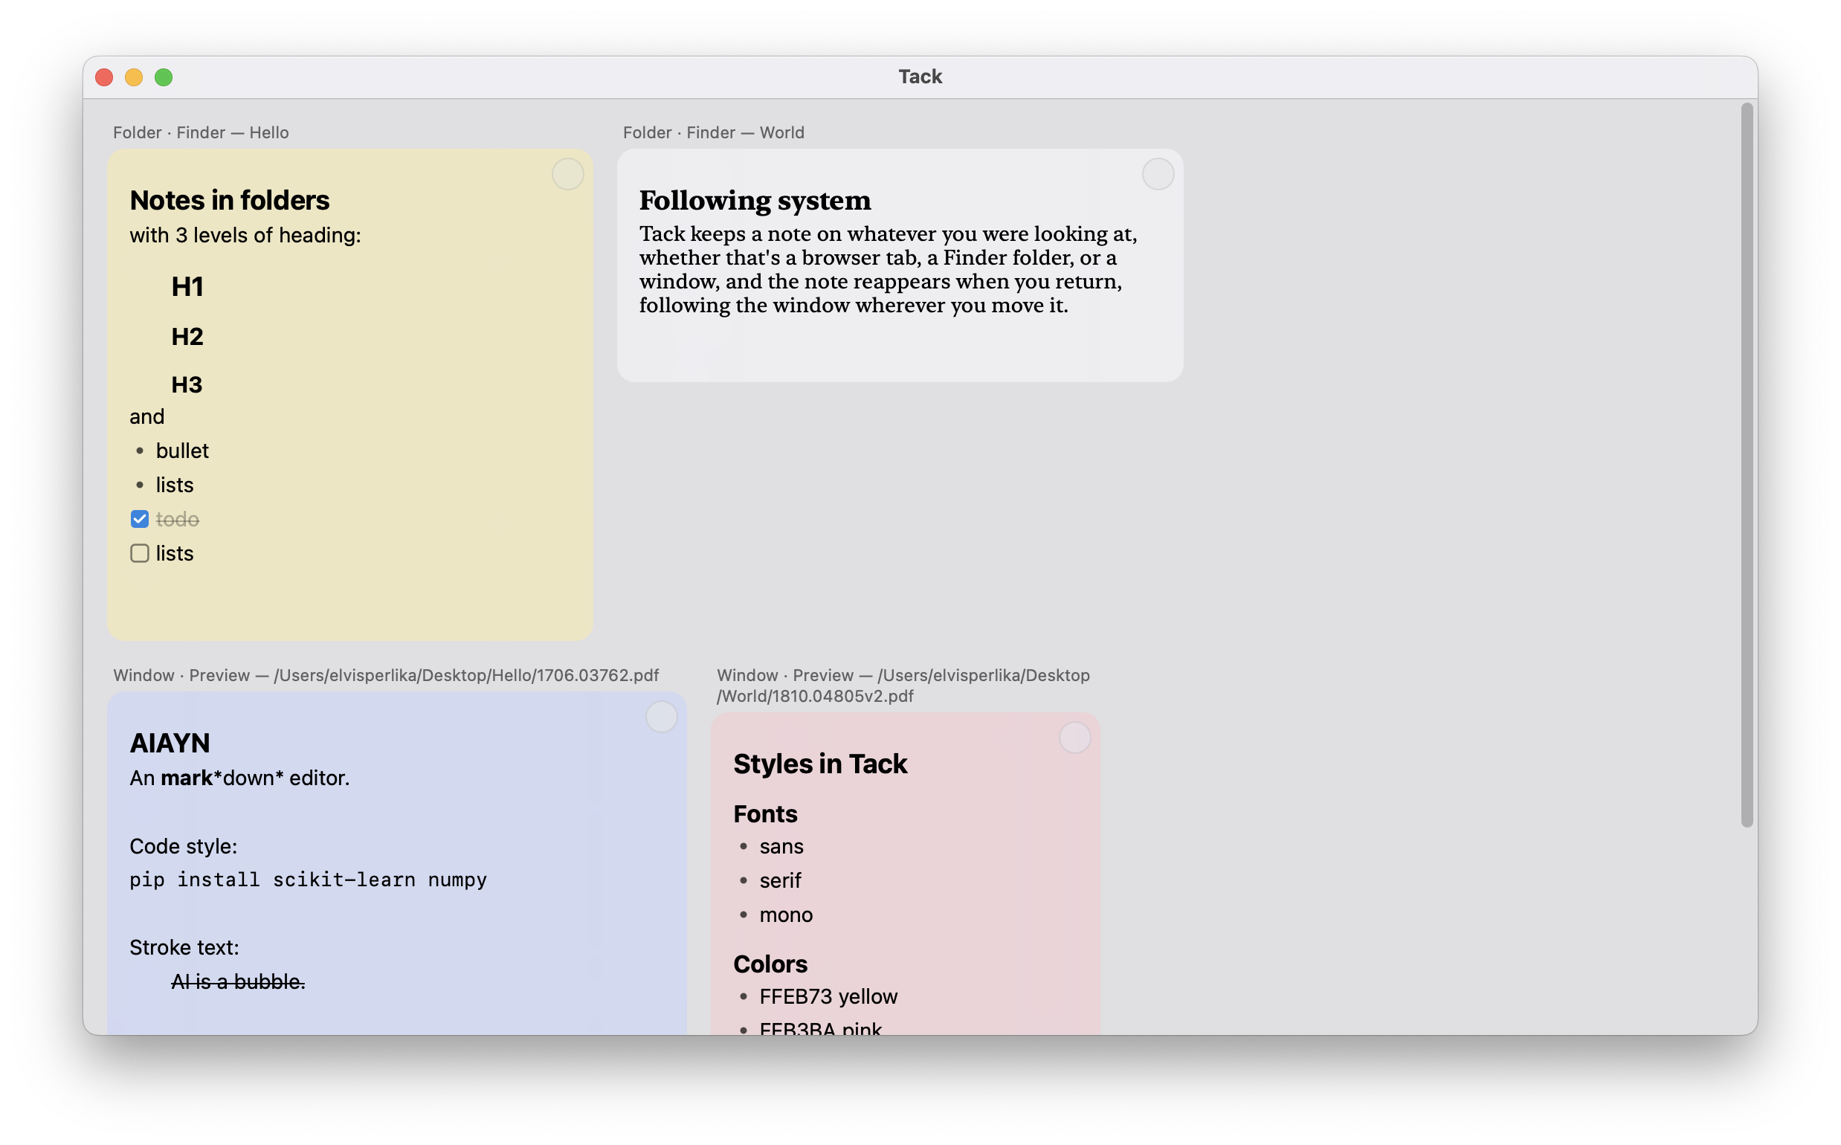
Task: Click the 'Styles in Tack' heading
Action: (820, 764)
